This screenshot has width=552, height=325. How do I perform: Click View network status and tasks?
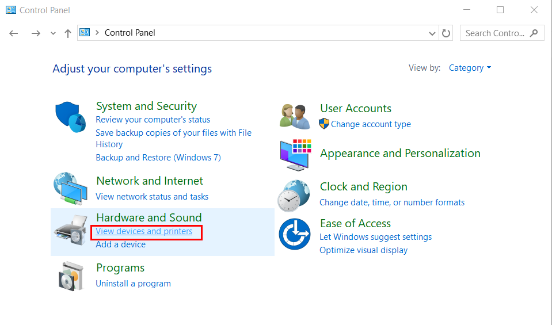[x=152, y=197]
